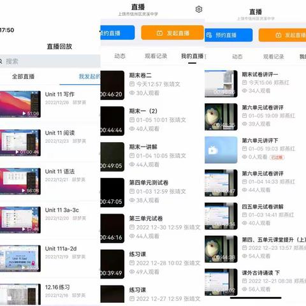Click the eye icon next to 49人观看
This screenshot has width=306, height=306.
pyautogui.click(x=132, y=272)
